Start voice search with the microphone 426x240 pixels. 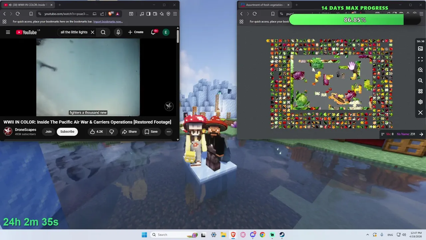(x=118, y=32)
